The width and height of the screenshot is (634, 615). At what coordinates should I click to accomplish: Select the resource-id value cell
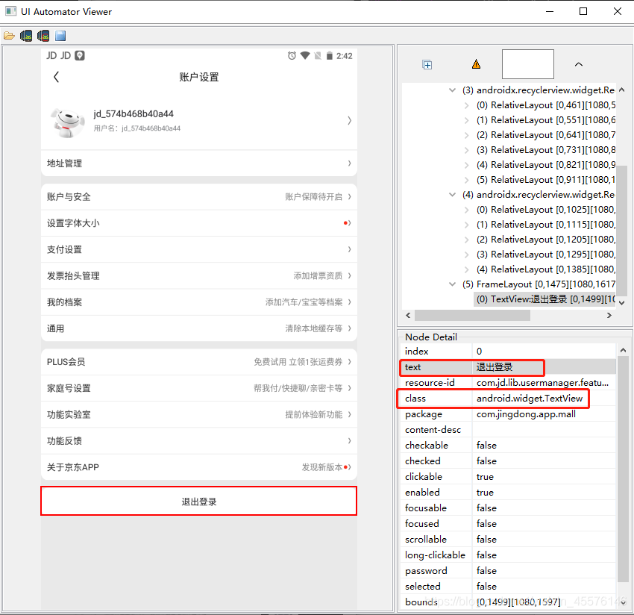click(x=544, y=383)
